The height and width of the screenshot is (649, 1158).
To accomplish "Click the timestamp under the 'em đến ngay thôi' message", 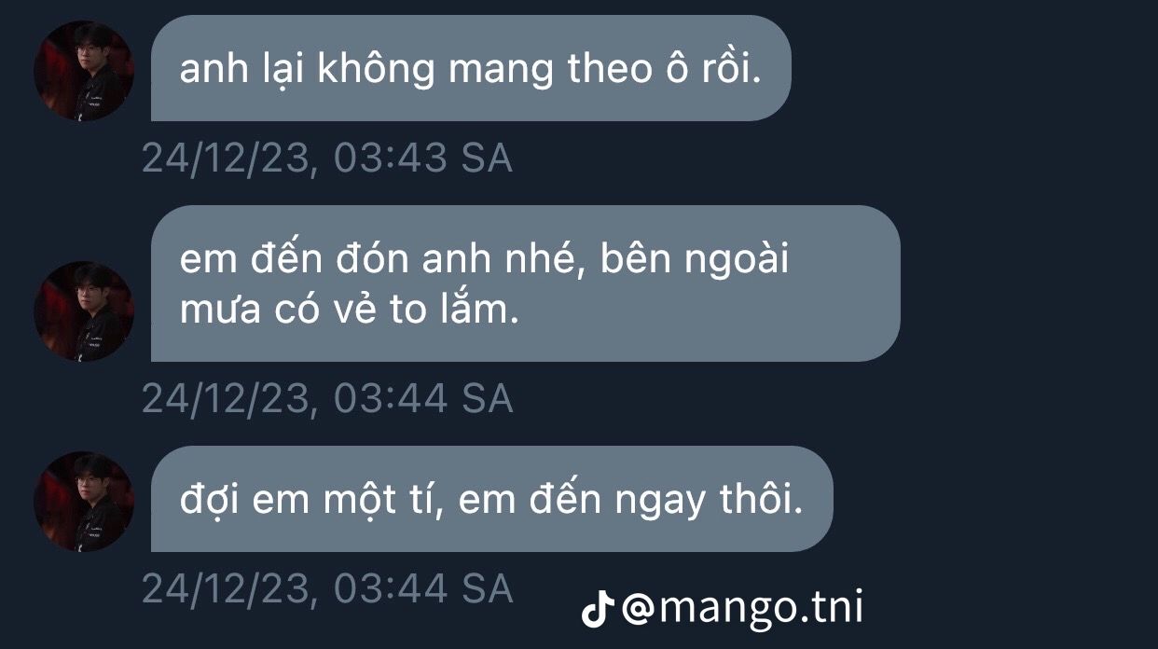I will coord(327,588).
